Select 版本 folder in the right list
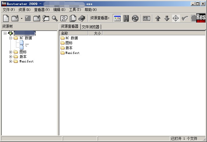 (x=67, y=48)
